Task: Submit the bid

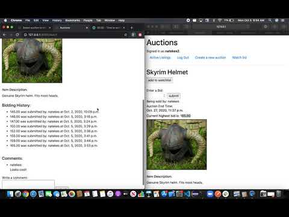Action: [x=173, y=96]
